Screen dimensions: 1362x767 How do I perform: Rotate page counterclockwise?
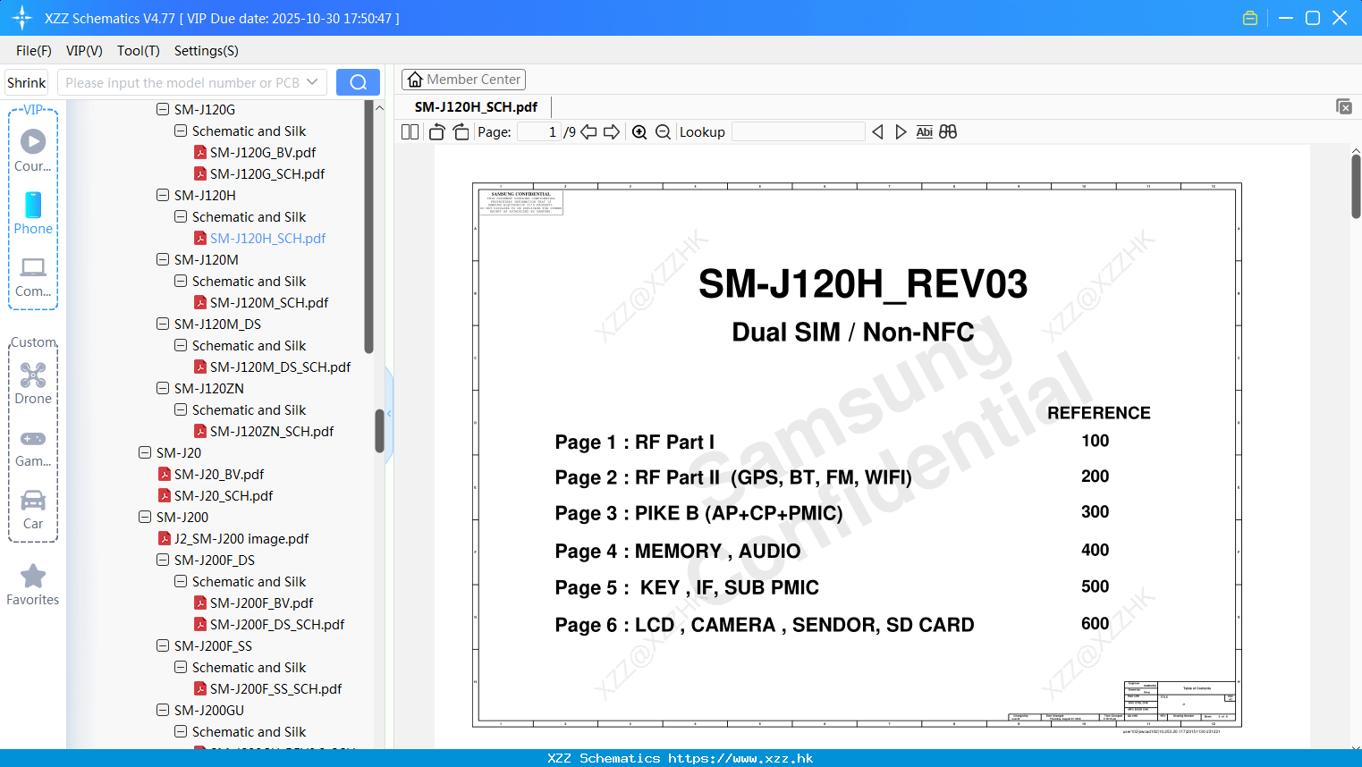click(436, 131)
